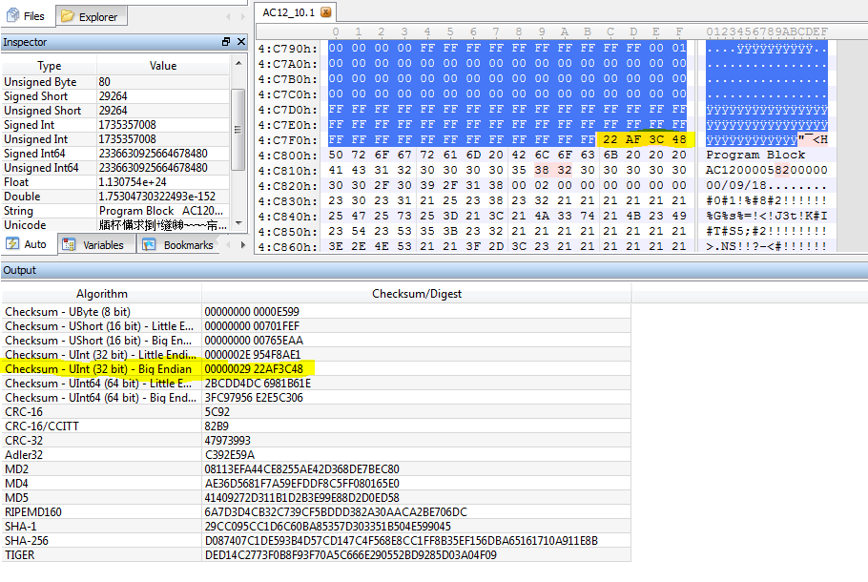Open the Explorer tab
This screenshot has height=582, width=868.
pos(90,16)
